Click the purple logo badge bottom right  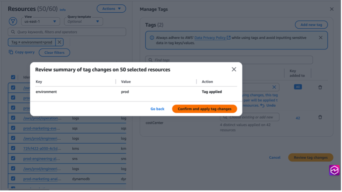click(334, 170)
